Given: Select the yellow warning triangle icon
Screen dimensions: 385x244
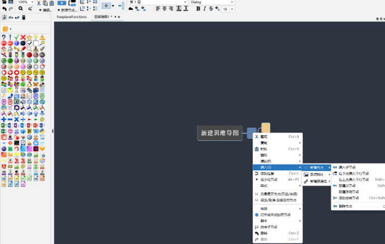Looking at the screenshot, I should [42, 37].
